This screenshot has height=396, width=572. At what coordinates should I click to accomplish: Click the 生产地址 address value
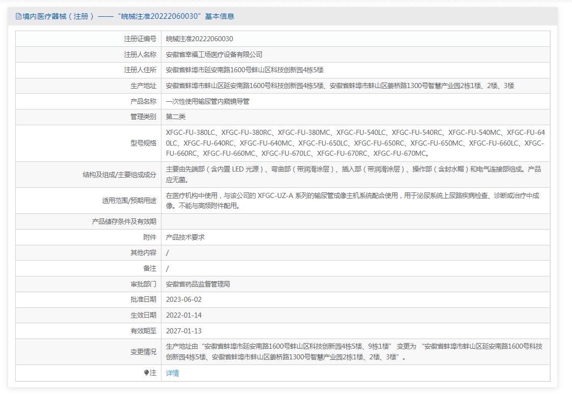pos(340,86)
